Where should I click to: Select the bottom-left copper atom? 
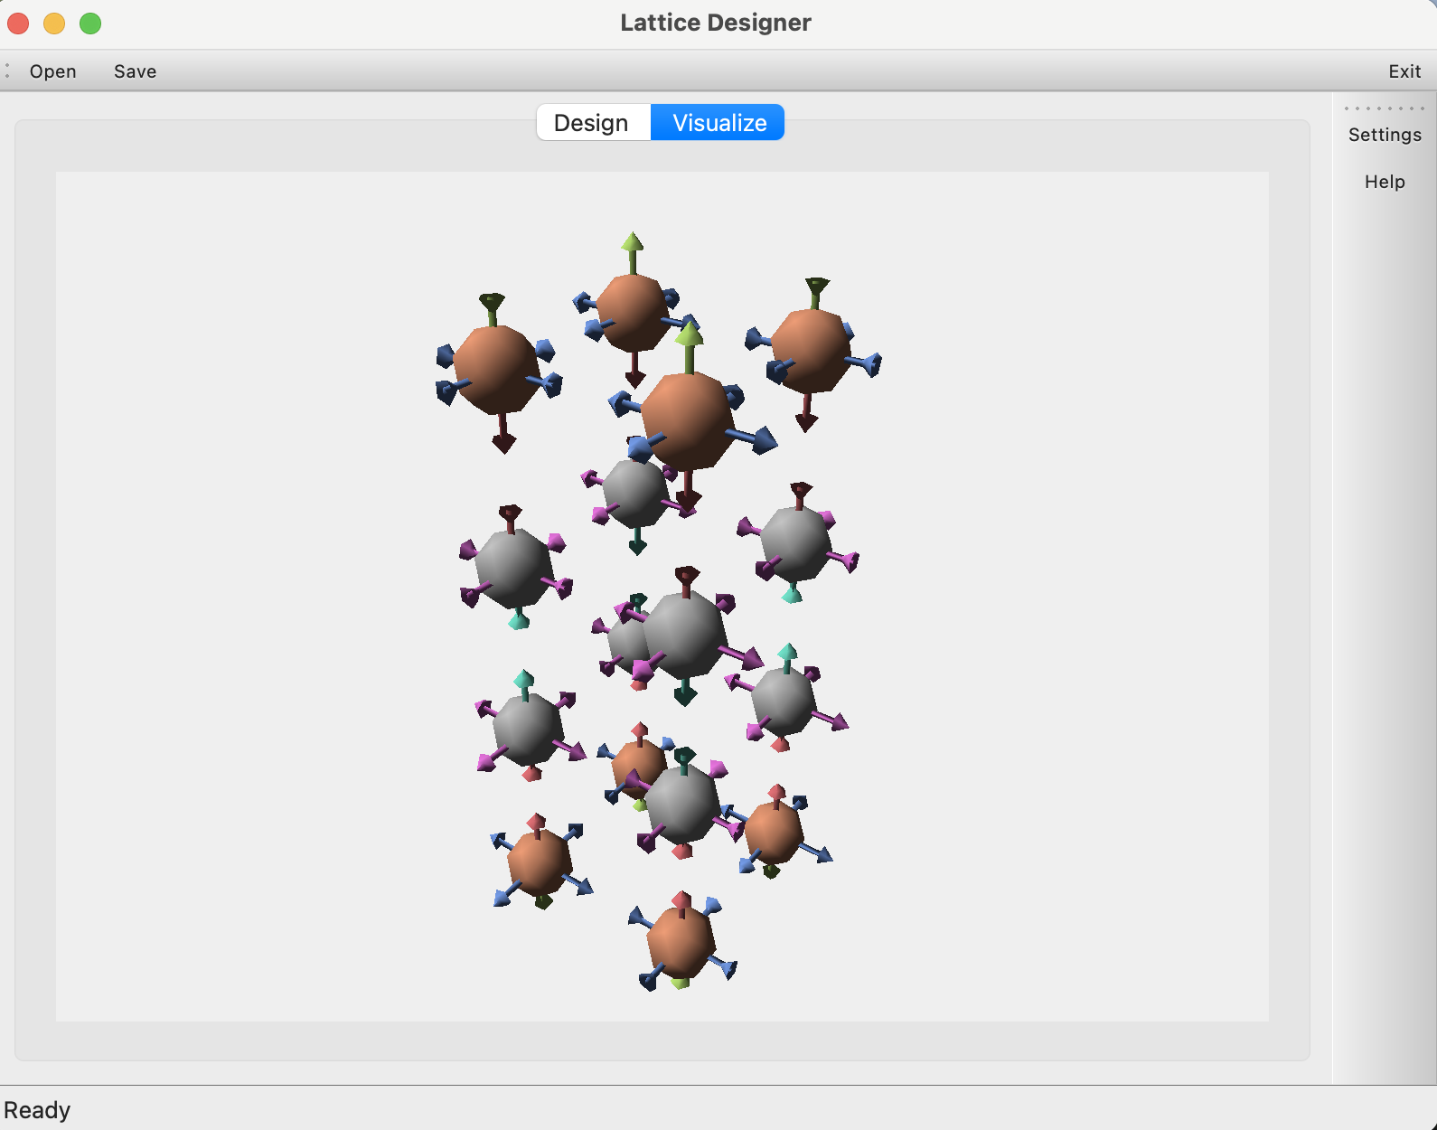coord(539,861)
